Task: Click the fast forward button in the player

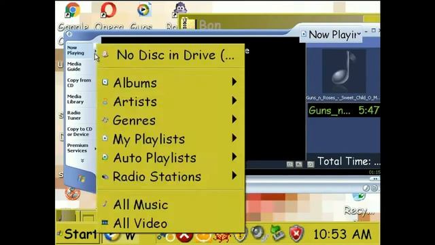Action: coord(375,178)
